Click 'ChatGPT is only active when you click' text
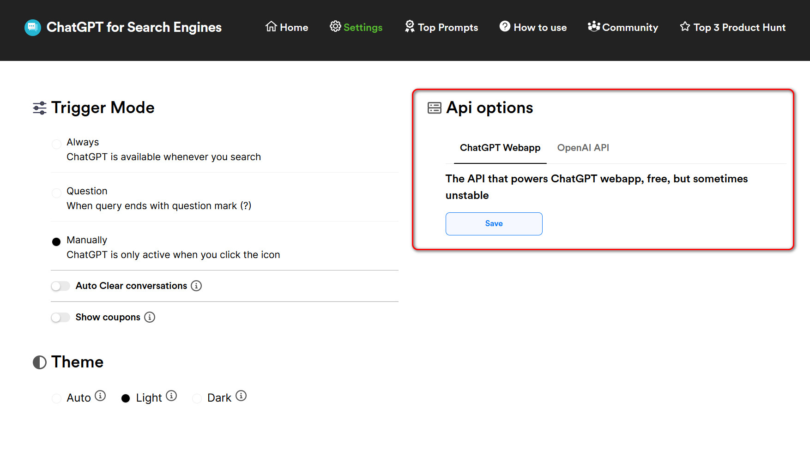Viewport: 810px width, 469px height. pos(173,255)
